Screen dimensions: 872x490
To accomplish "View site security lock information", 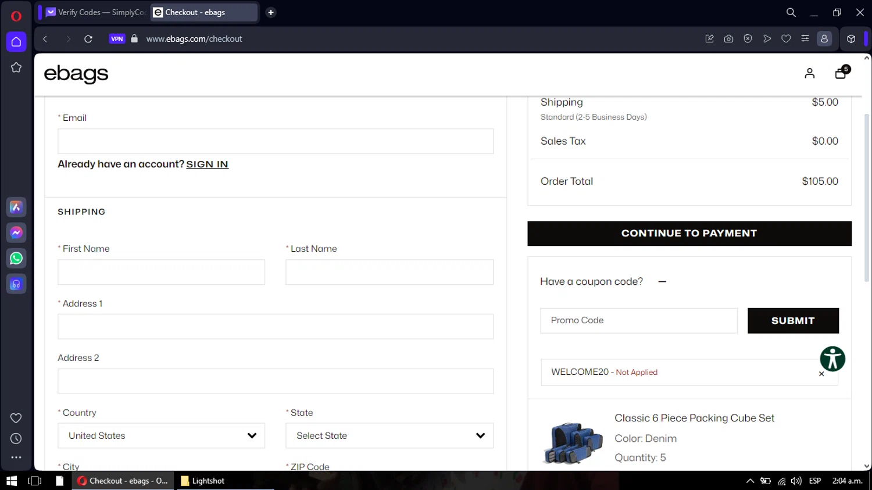I will 134,39.
